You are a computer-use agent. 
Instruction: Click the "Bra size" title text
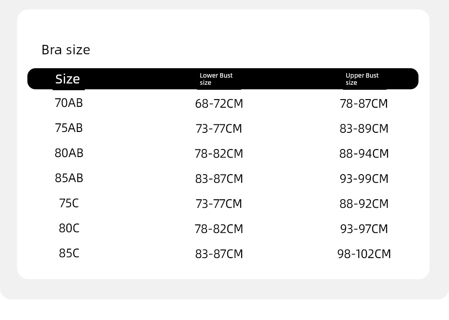tap(66, 50)
